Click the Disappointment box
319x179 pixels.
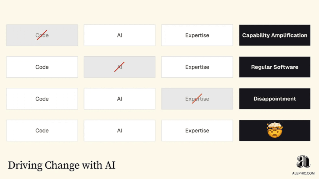[x=275, y=99]
